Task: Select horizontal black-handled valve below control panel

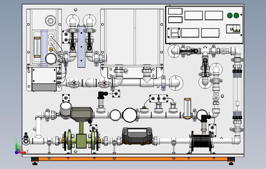Action: (x=189, y=51)
